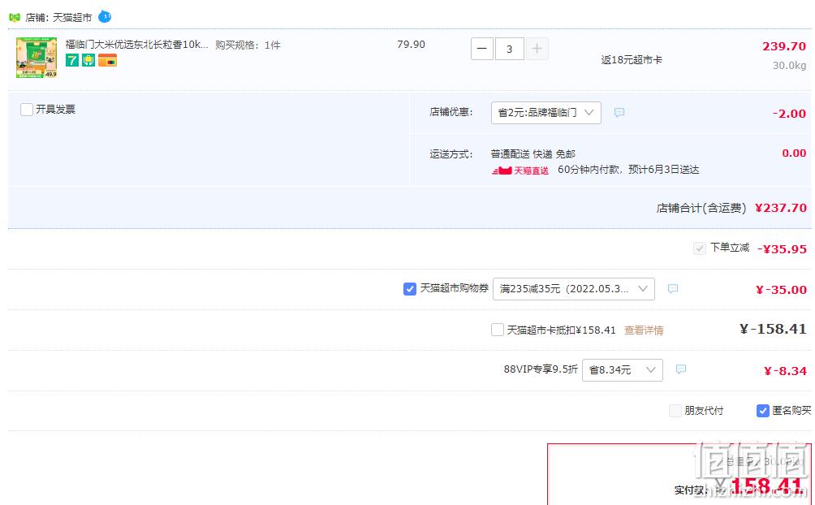Viewport: 815px width, 505px height.
Task: Click the comment icon beside 满235减35元 coupon
Action: pyautogui.click(x=673, y=289)
